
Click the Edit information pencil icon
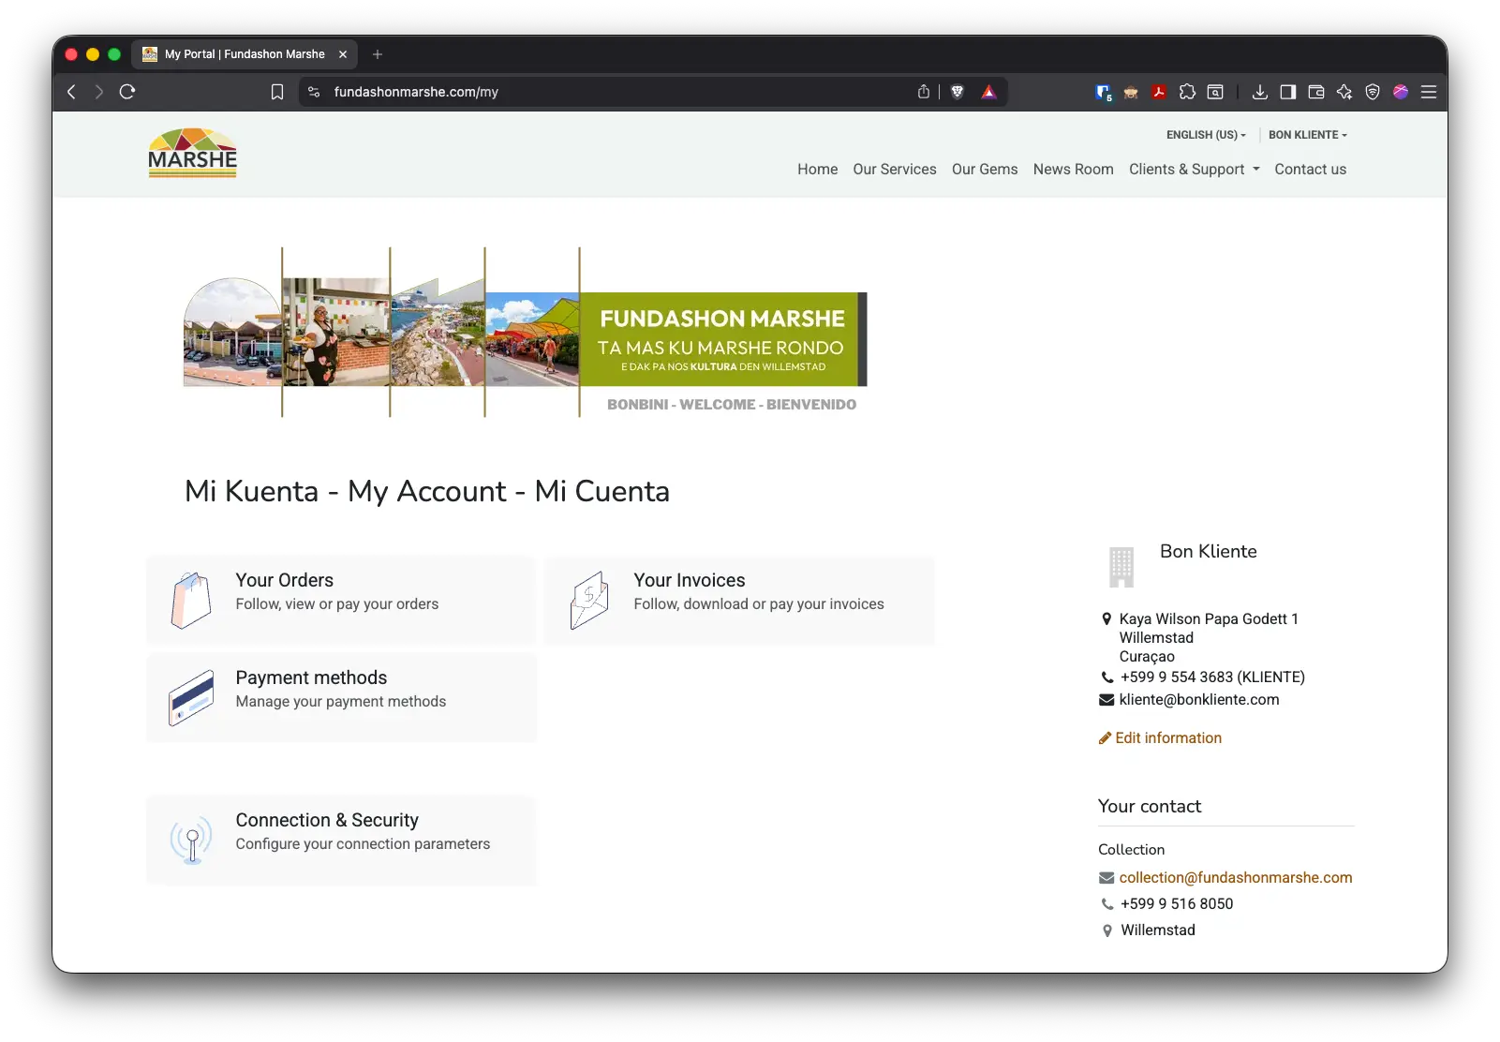point(1106,738)
